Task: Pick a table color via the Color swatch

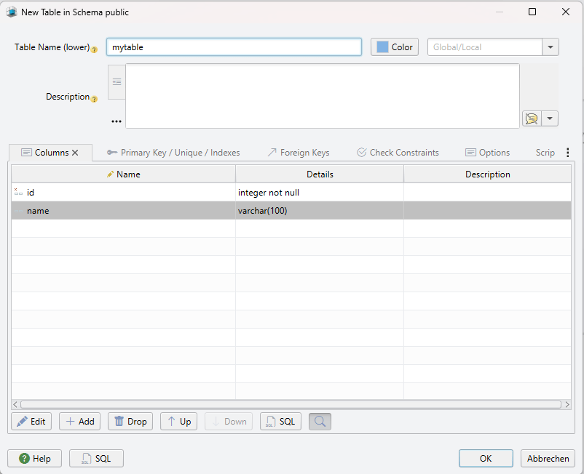Action: point(394,47)
